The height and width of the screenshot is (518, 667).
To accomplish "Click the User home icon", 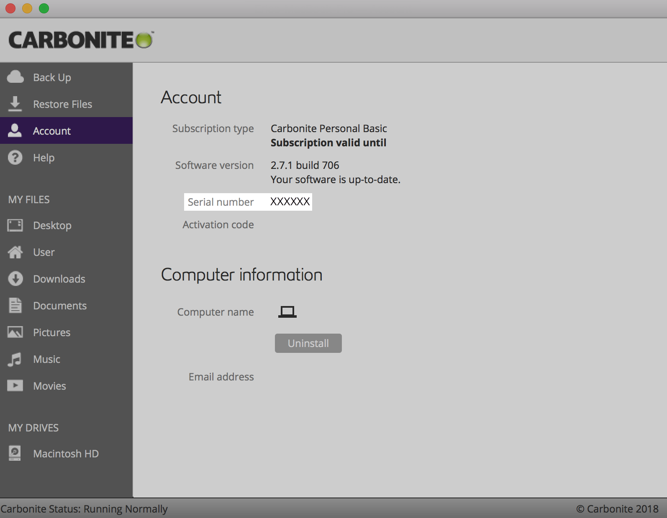I will [15, 252].
